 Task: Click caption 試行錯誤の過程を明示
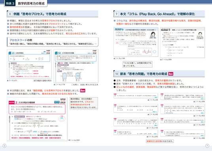pyautogui.click(x=42, y=80)
